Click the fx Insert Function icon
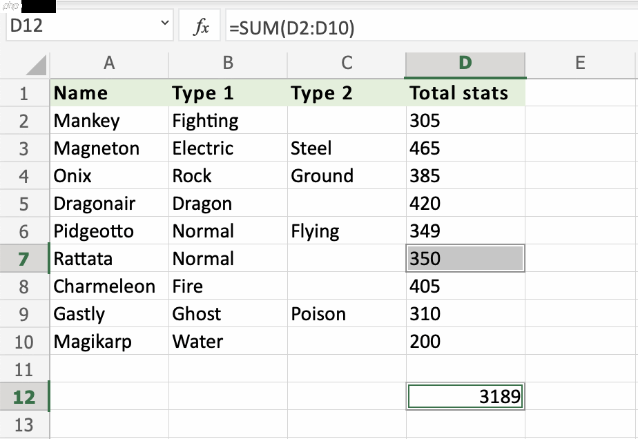Viewport: 638px width, 439px height. coord(201,26)
